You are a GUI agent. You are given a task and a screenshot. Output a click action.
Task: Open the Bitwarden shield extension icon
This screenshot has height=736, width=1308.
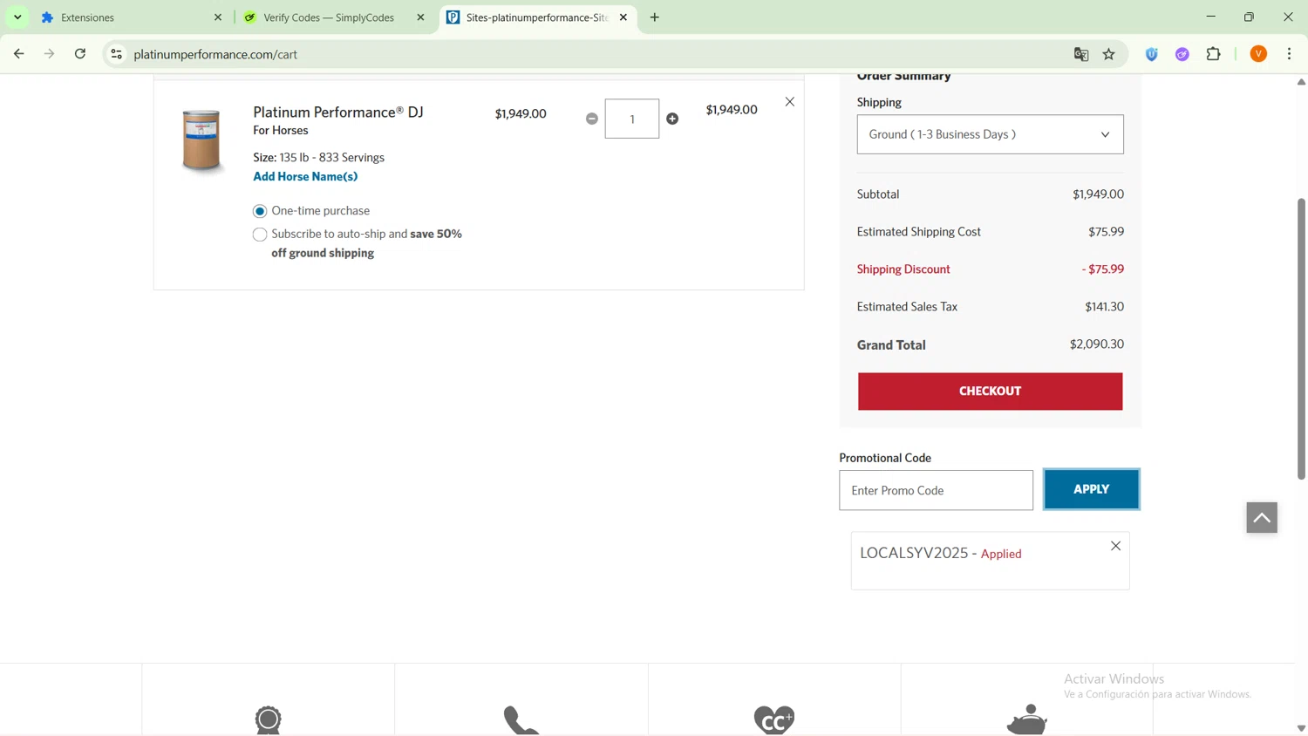(1152, 54)
